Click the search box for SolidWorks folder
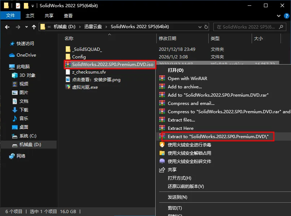Image resolution: width=291 pixels, height=216 pixels. (249, 27)
